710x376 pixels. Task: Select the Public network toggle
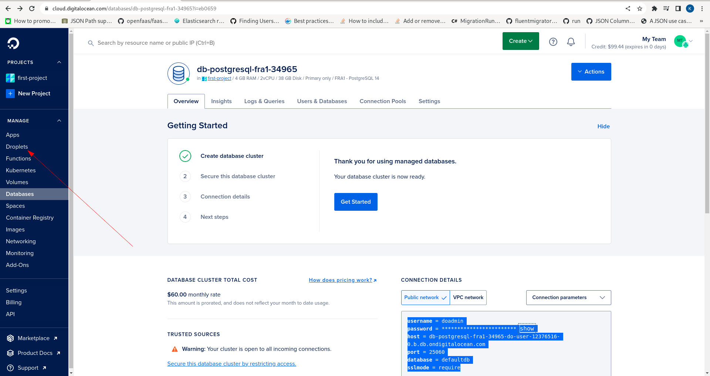click(425, 298)
